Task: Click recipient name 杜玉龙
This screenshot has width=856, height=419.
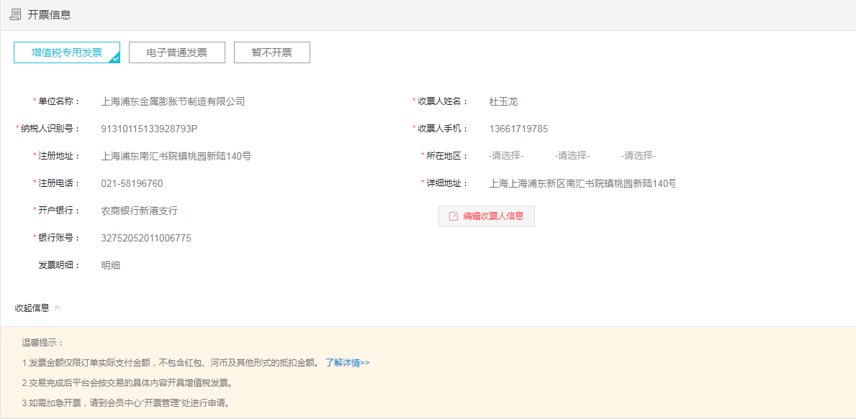Action: 503,101
